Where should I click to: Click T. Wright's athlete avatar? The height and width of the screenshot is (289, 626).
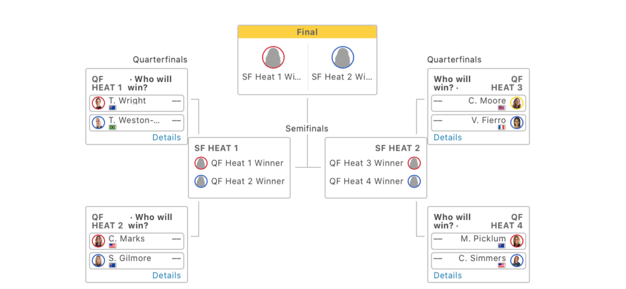click(99, 103)
